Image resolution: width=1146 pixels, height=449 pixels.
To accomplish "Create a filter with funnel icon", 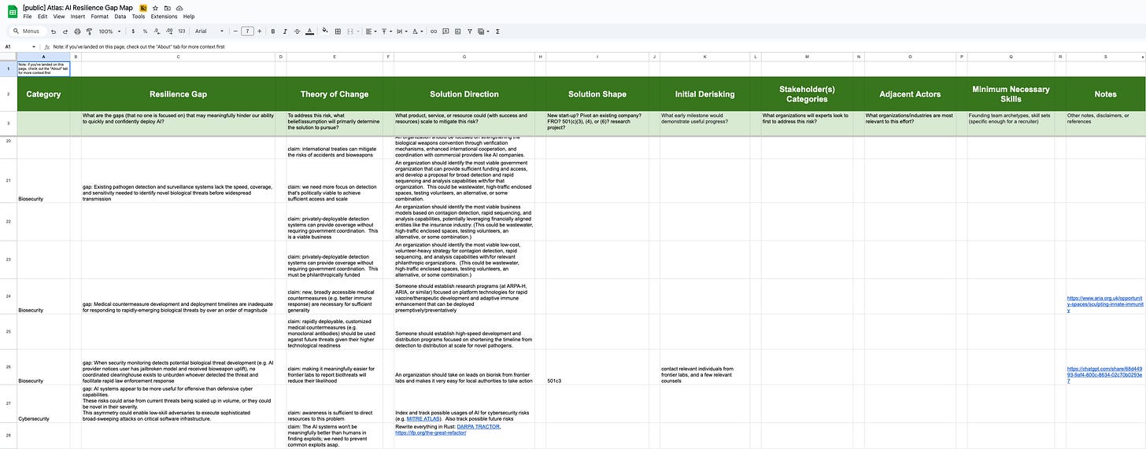I will pyautogui.click(x=470, y=31).
